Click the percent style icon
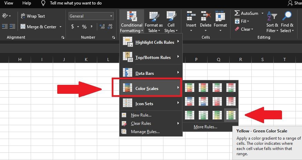The image size is (302, 160). (84, 27)
